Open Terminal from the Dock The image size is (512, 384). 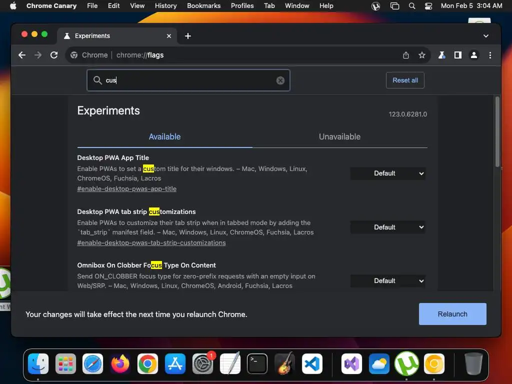click(x=257, y=363)
